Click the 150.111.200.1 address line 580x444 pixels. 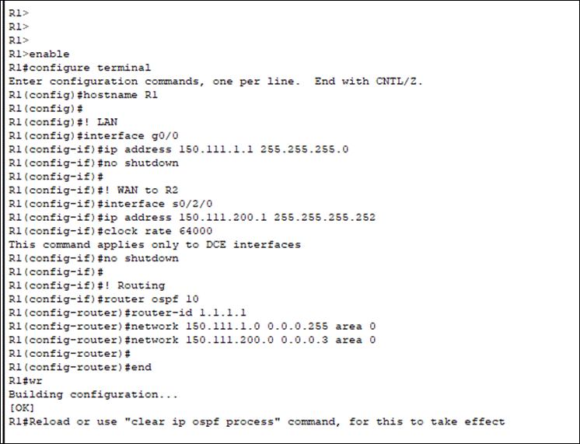(192, 217)
